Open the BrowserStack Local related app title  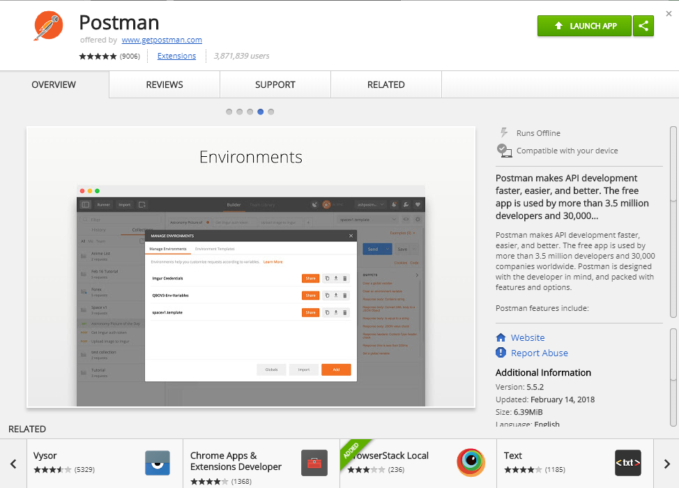point(389,455)
